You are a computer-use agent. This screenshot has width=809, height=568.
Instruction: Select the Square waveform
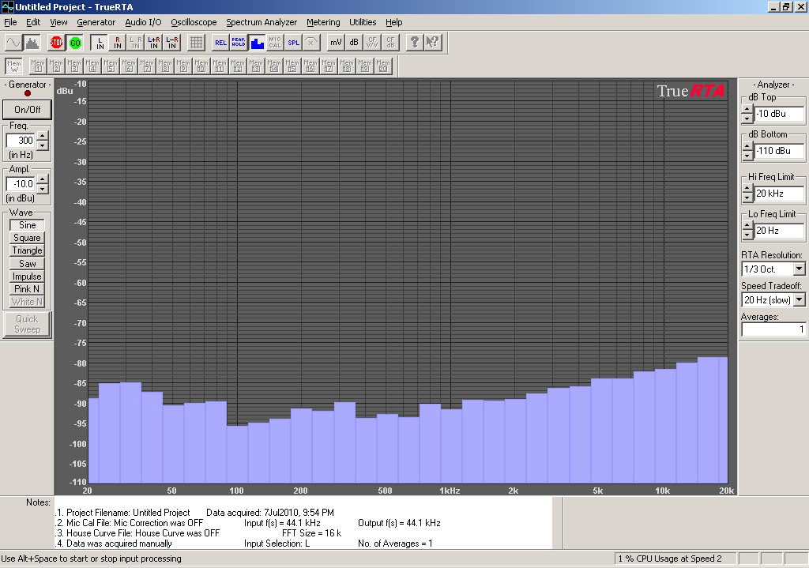pyautogui.click(x=27, y=238)
